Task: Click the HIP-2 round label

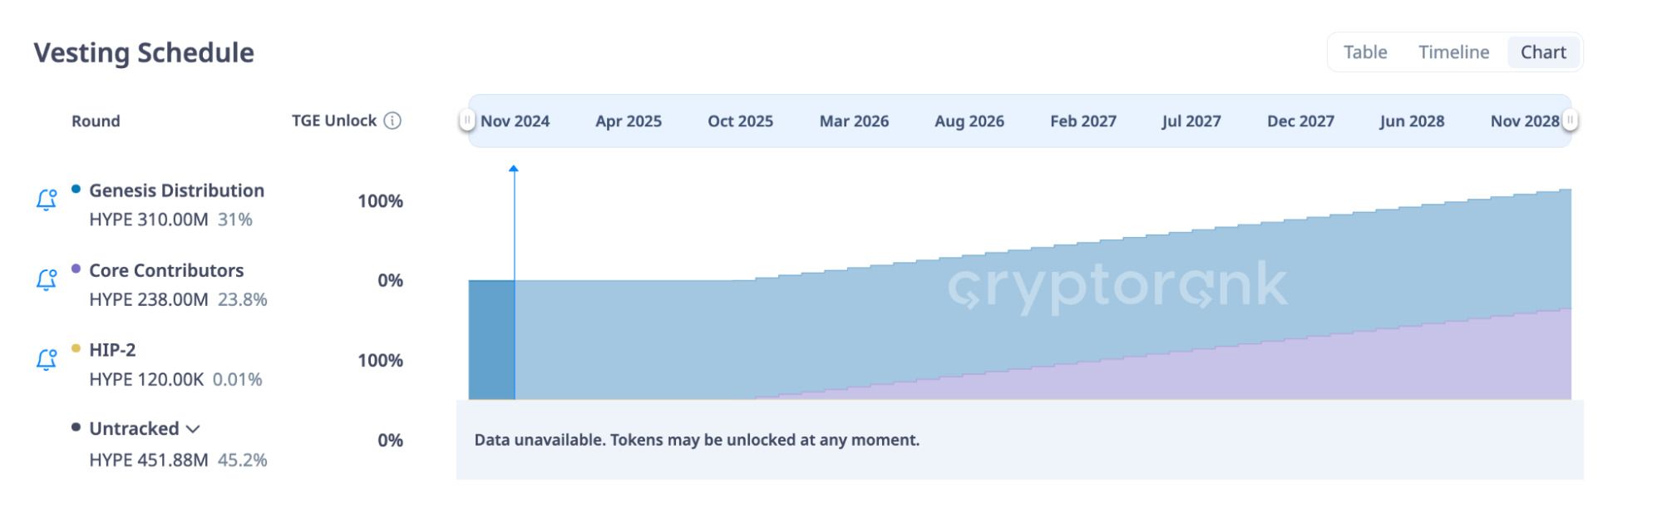Action: coord(112,350)
